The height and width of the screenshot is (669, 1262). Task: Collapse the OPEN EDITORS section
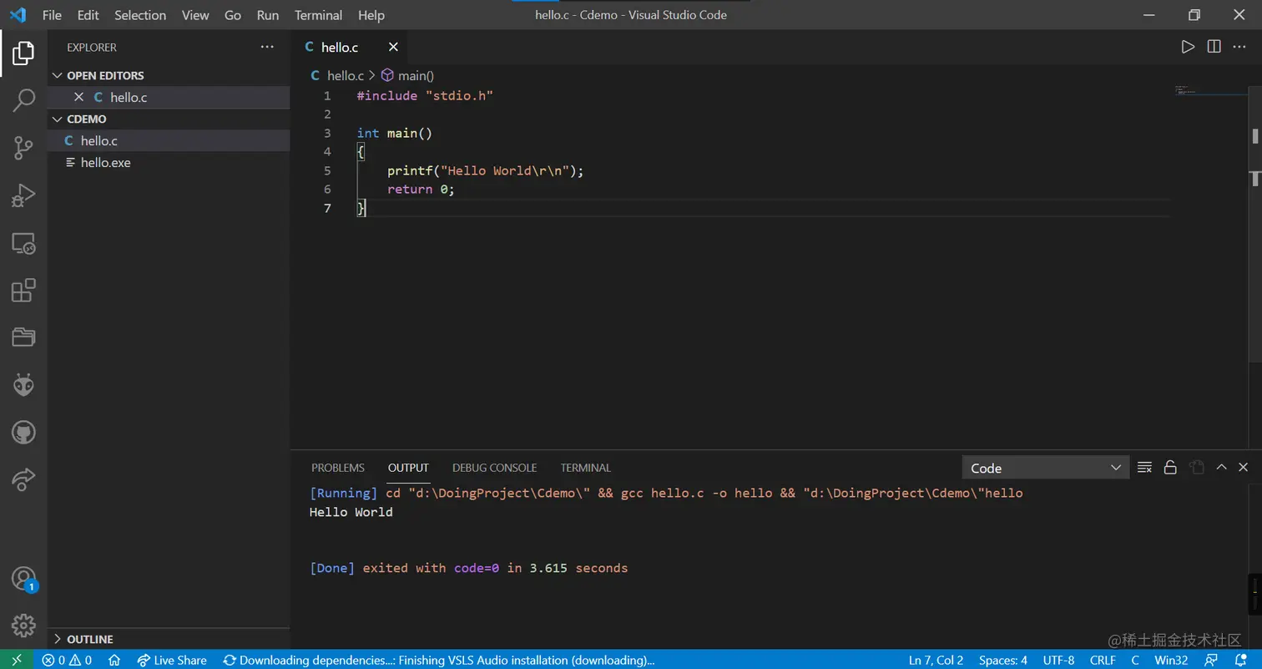pyautogui.click(x=58, y=75)
